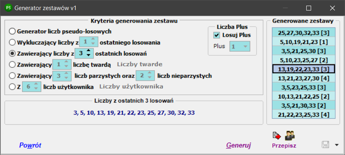Click the export list icon with red arrow

pyautogui.click(x=276, y=136)
